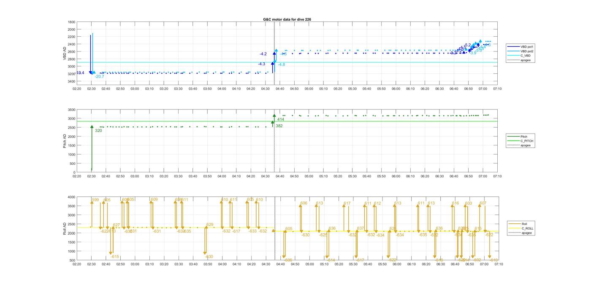
Task: Click the "414" pitch move label
Action: pyautogui.click(x=281, y=120)
